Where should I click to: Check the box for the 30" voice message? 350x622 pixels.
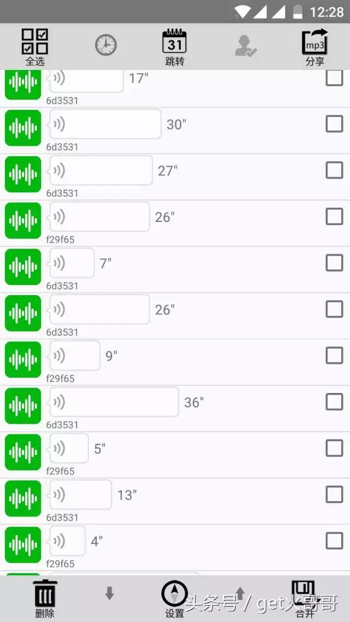click(x=334, y=124)
